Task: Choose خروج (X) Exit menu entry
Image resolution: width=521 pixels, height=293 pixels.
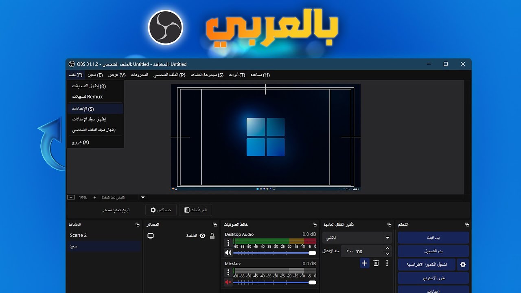Action: (x=95, y=142)
